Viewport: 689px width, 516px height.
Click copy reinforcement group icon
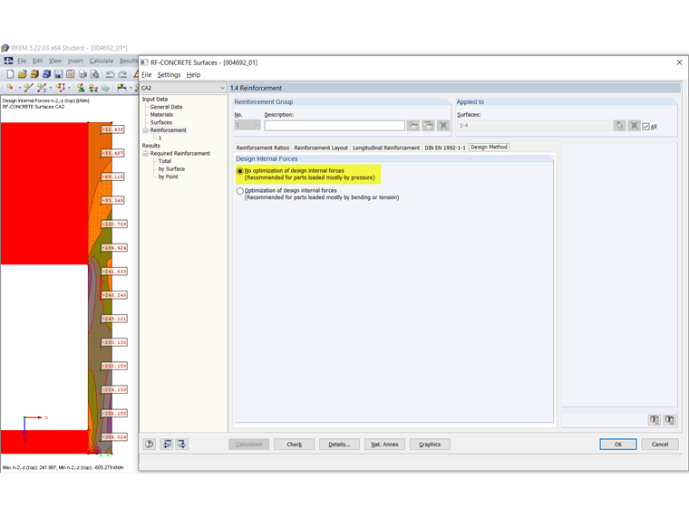(x=428, y=126)
